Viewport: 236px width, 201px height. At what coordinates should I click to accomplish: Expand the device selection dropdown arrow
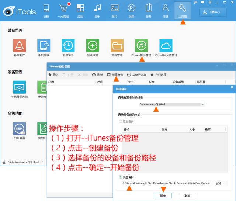[203, 104]
